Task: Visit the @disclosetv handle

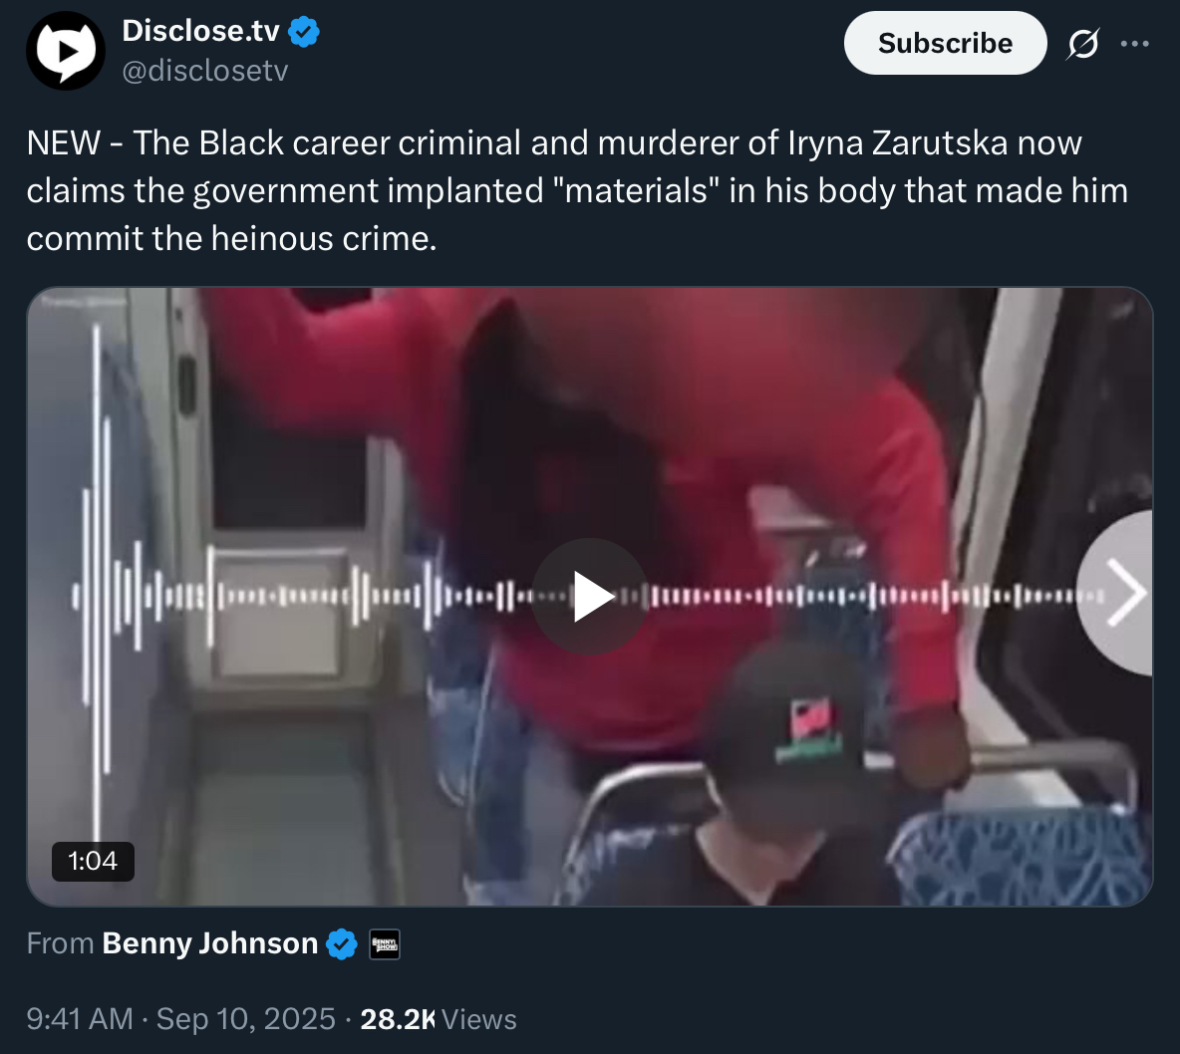Action: coord(204,70)
